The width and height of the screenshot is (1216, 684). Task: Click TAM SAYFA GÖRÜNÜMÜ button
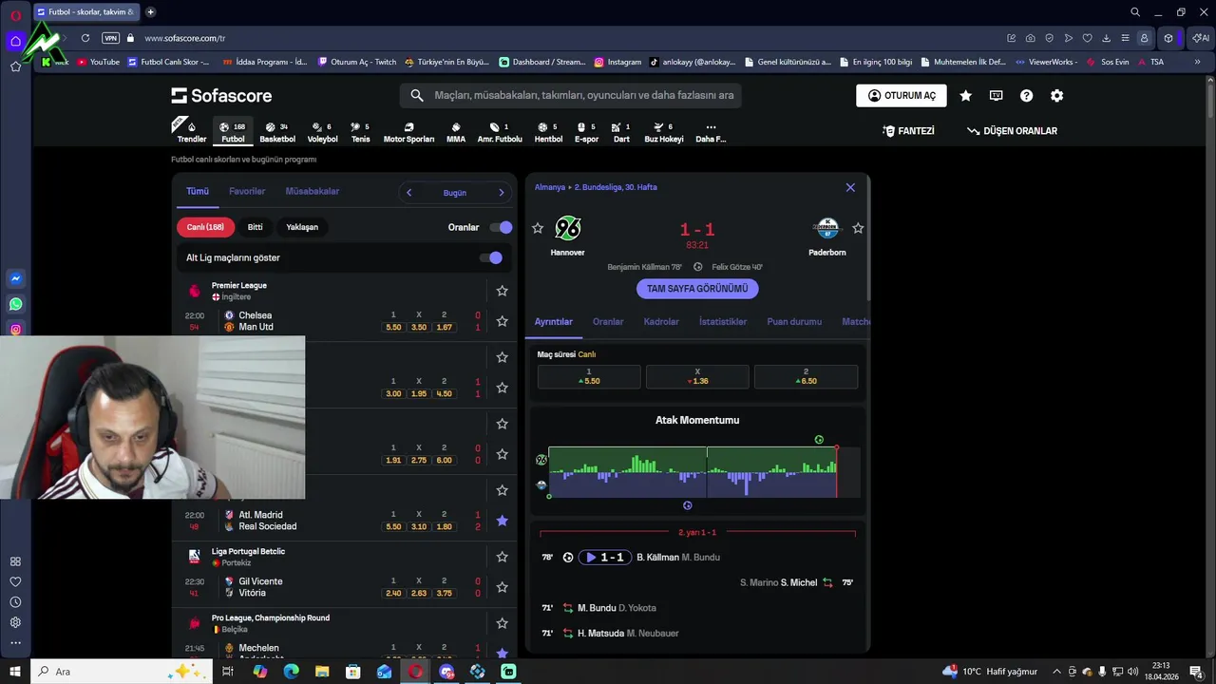click(x=697, y=289)
